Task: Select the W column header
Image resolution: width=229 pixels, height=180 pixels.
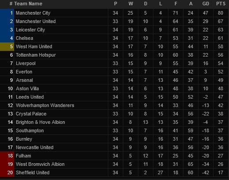Action: pyautogui.click(x=130, y=4)
